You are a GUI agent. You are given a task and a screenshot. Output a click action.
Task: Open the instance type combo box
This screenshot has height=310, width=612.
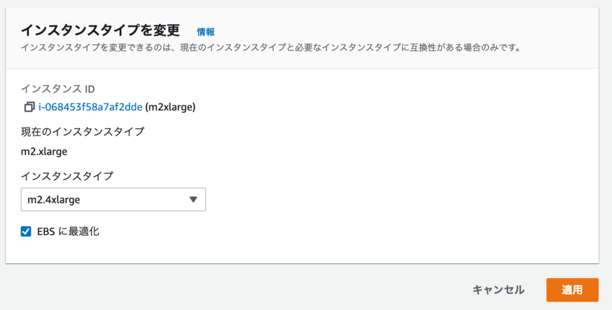coord(113,200)
